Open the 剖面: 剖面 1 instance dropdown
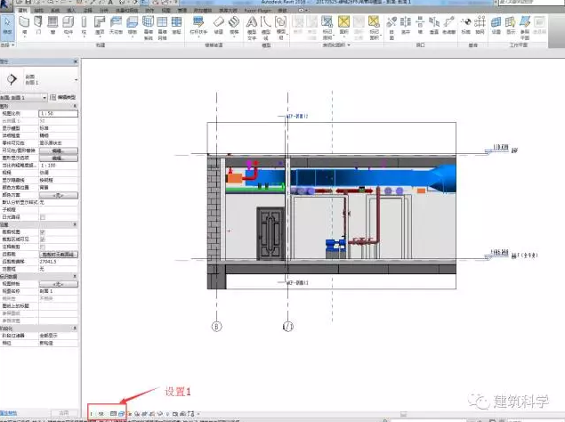This screenshot has height=422, width=565. pos(24,98)
